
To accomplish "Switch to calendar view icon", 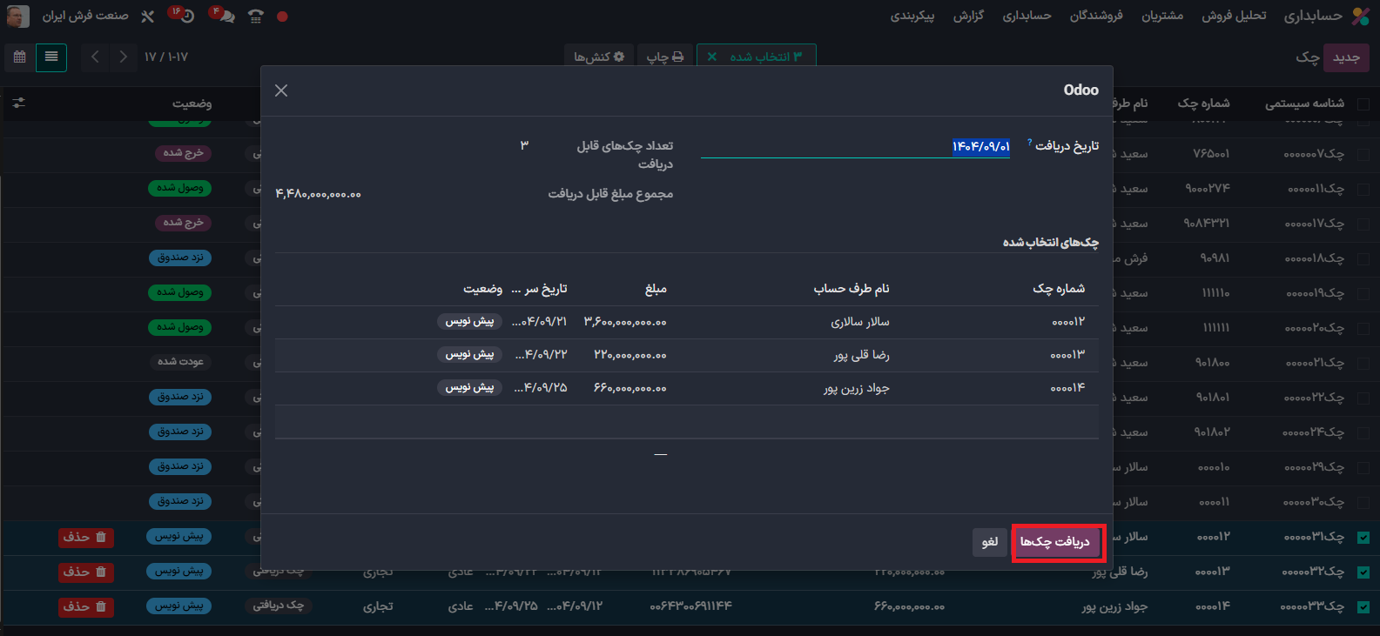I will 19,57.
